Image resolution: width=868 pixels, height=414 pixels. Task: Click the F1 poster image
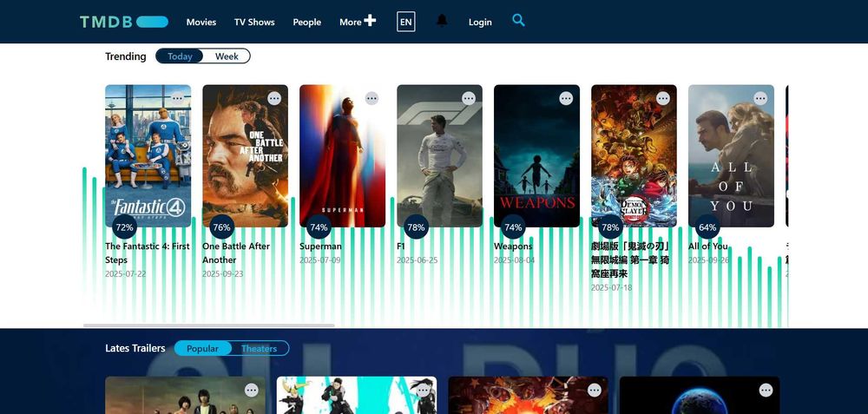click(x=439, y=155)
